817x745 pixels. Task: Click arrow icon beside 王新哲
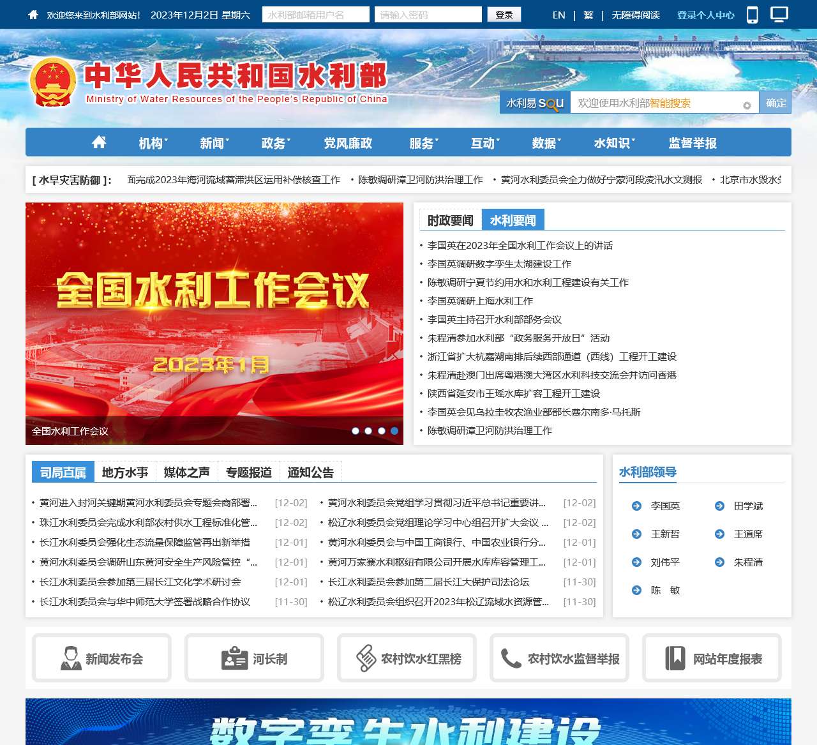[x=636, y=534]
